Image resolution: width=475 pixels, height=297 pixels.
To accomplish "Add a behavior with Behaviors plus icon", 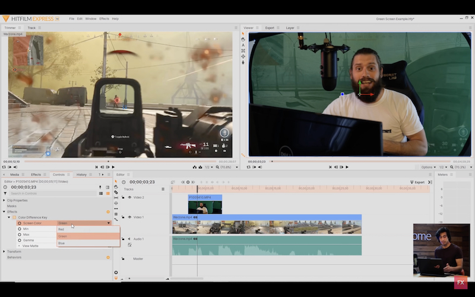I will point(108,257).
